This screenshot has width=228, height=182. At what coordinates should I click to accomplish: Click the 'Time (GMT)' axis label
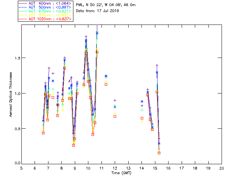[x=121, y=173]
